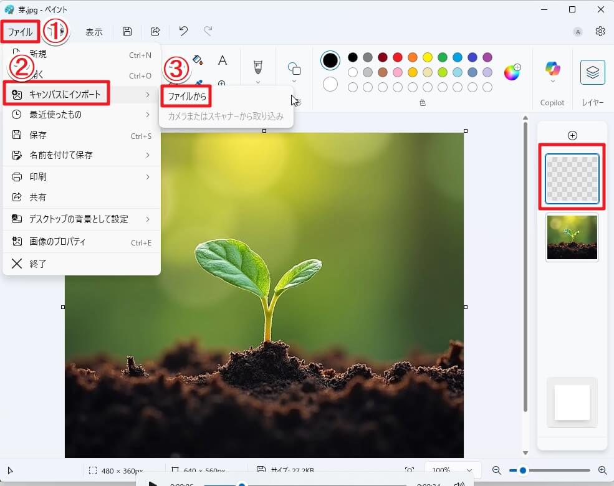Click 共有 in the file menu
The height and width of the screenshot is (486, 614).
coord(82,198)
